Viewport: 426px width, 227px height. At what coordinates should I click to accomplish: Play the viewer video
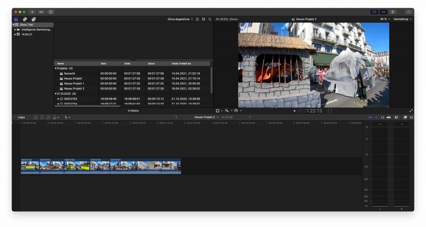295,111
